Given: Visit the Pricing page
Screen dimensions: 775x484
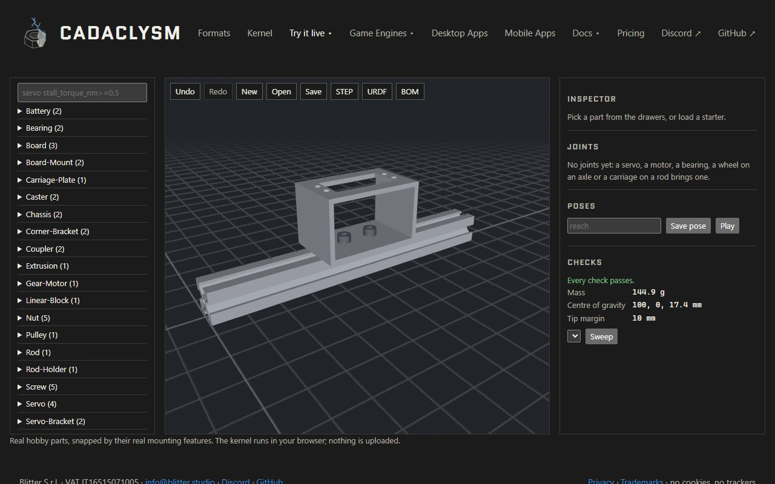Looking at the screenshot, I should pyautogui.click(x=630, y=33).
